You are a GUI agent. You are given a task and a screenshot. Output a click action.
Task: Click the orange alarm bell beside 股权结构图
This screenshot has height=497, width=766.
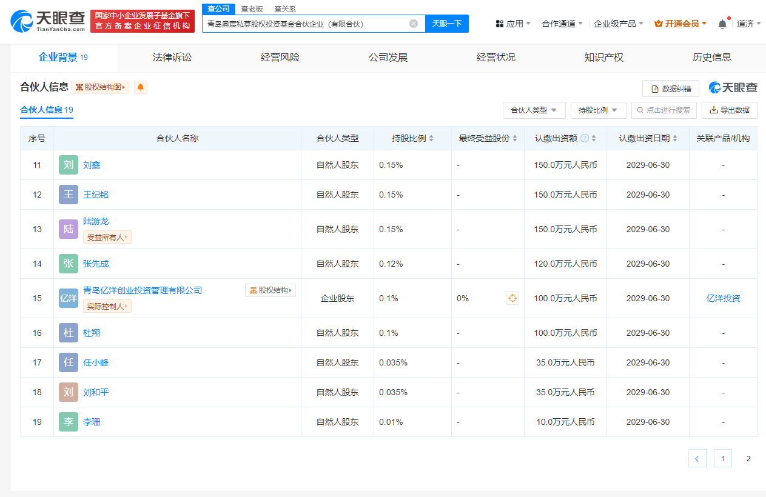141,88
